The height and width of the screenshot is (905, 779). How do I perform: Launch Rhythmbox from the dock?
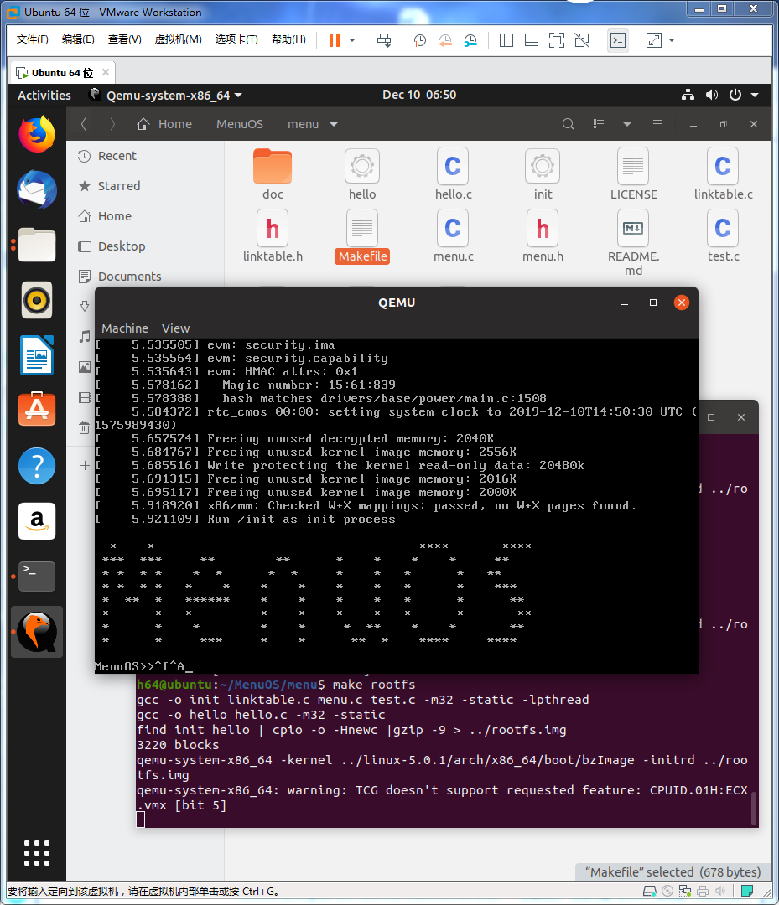click(x=37, y=300)
